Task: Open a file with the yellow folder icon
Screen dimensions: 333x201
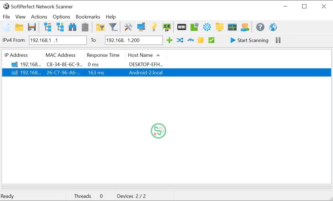Action: (19, 27)
